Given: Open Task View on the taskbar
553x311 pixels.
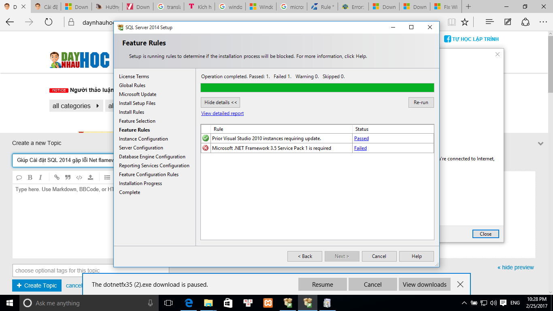Looking at the screenshot, I should click(x=168, y=303).
